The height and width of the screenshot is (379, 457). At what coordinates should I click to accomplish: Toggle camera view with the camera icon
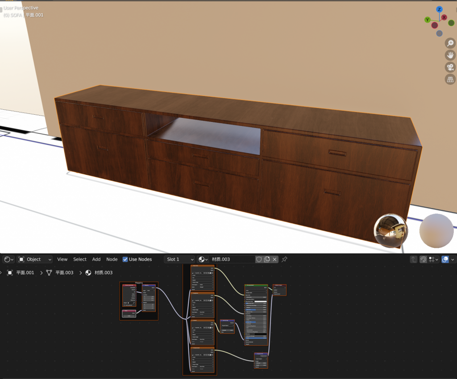450,67
